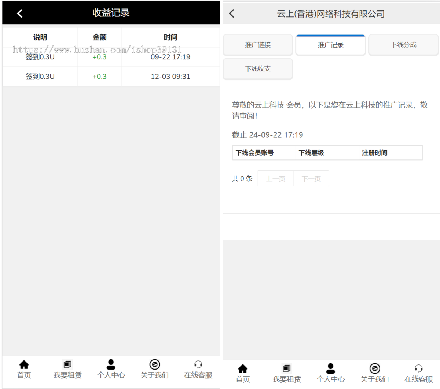Open the 下线分成 tab
440x389 pixels.
point(403,45)
